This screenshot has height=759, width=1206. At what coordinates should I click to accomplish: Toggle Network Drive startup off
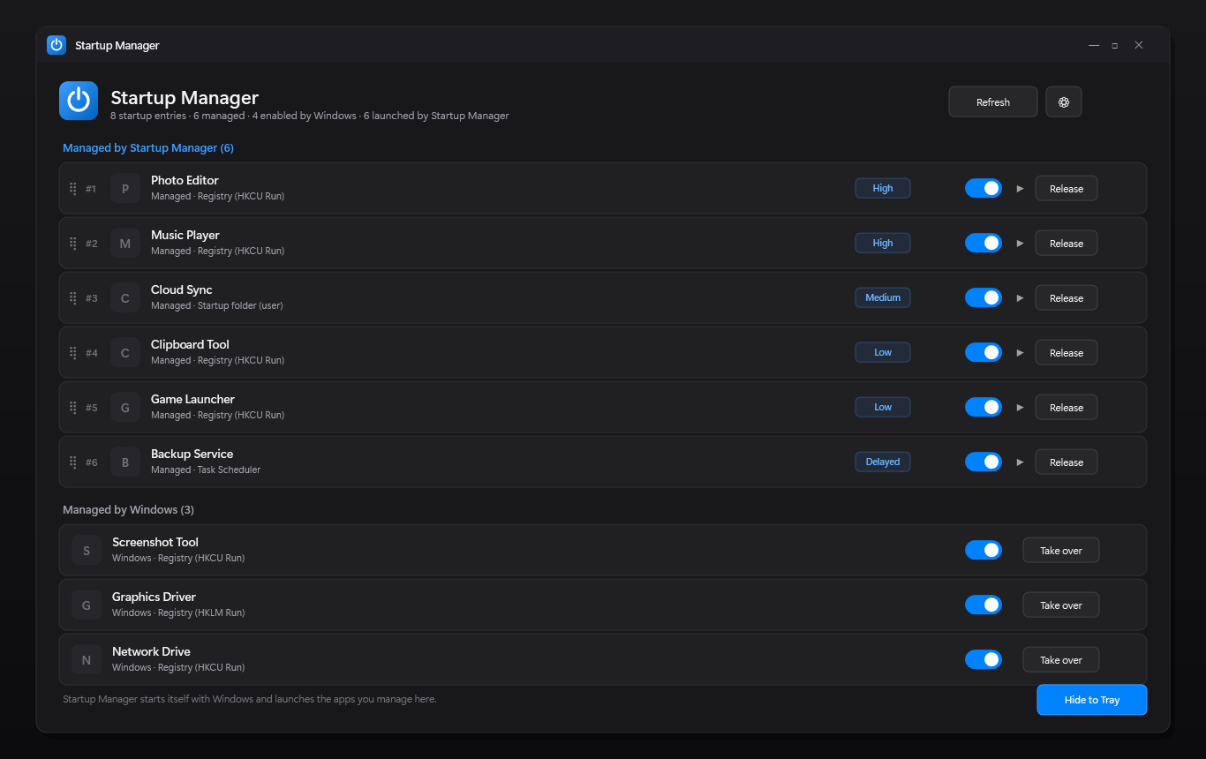tap(984, 660)
